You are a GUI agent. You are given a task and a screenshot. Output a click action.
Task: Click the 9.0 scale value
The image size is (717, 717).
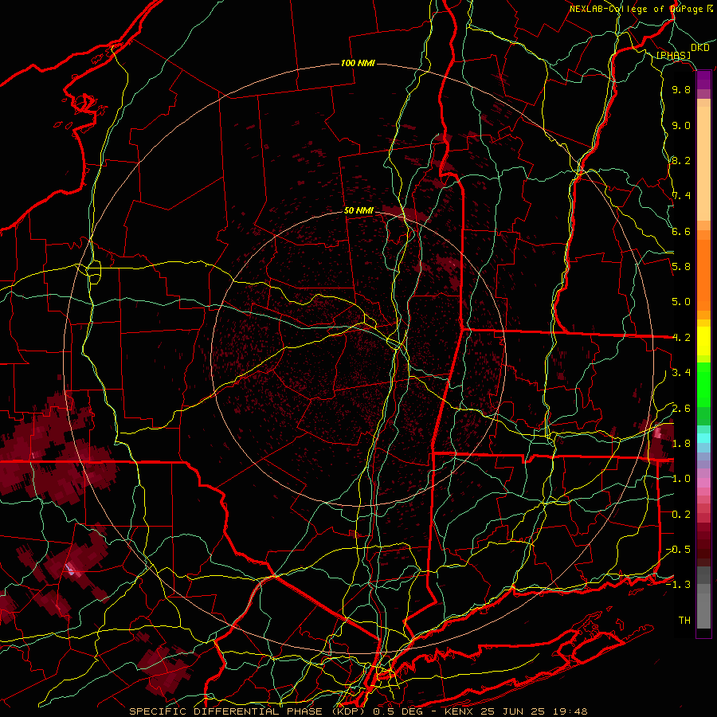pos(681,125)
